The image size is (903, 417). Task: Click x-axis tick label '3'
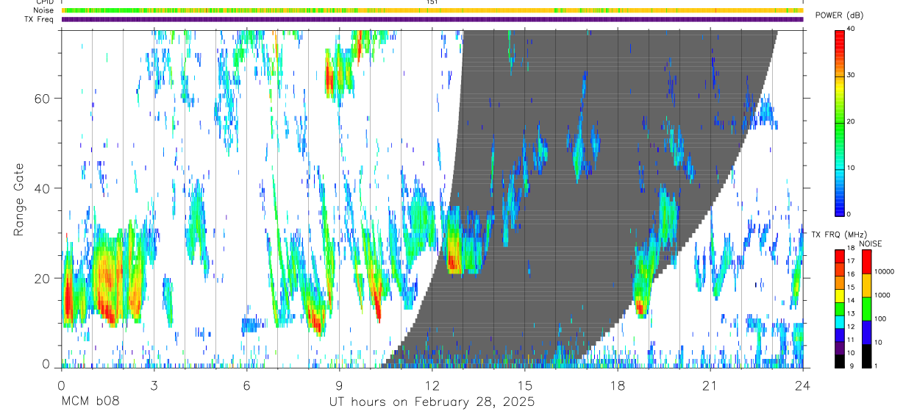point(154,385)
